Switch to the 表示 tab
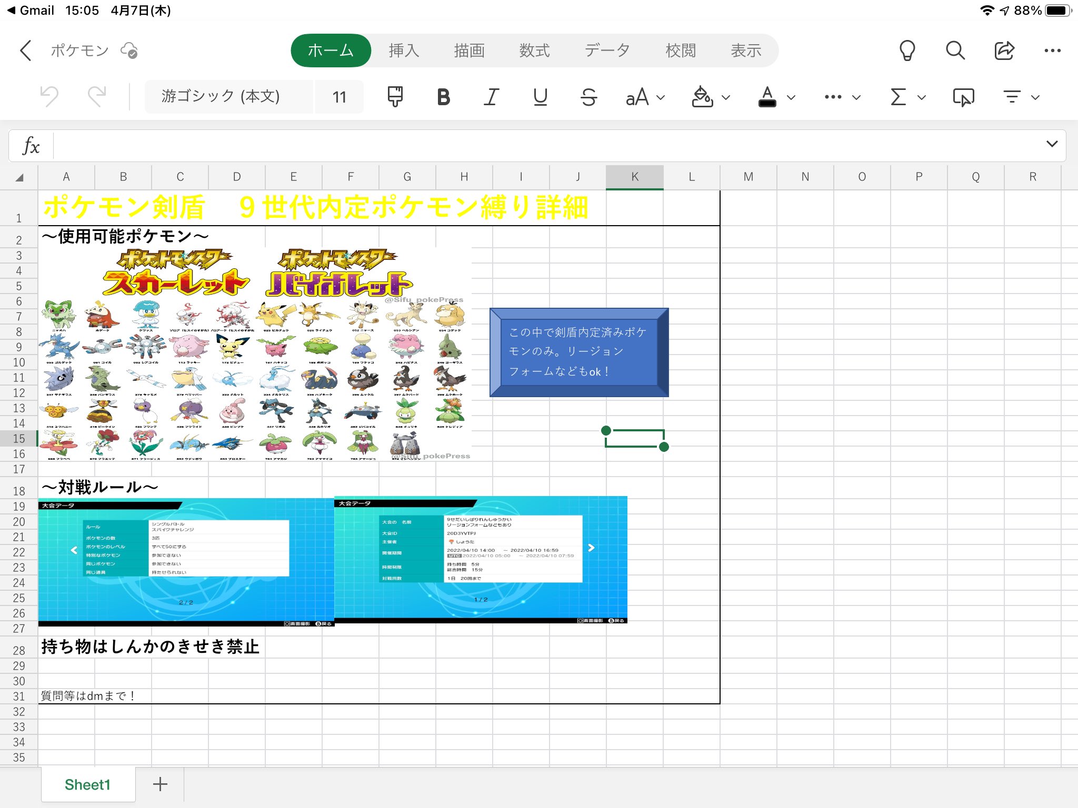This screenshot has width=1078, height=808. point(746,50)
